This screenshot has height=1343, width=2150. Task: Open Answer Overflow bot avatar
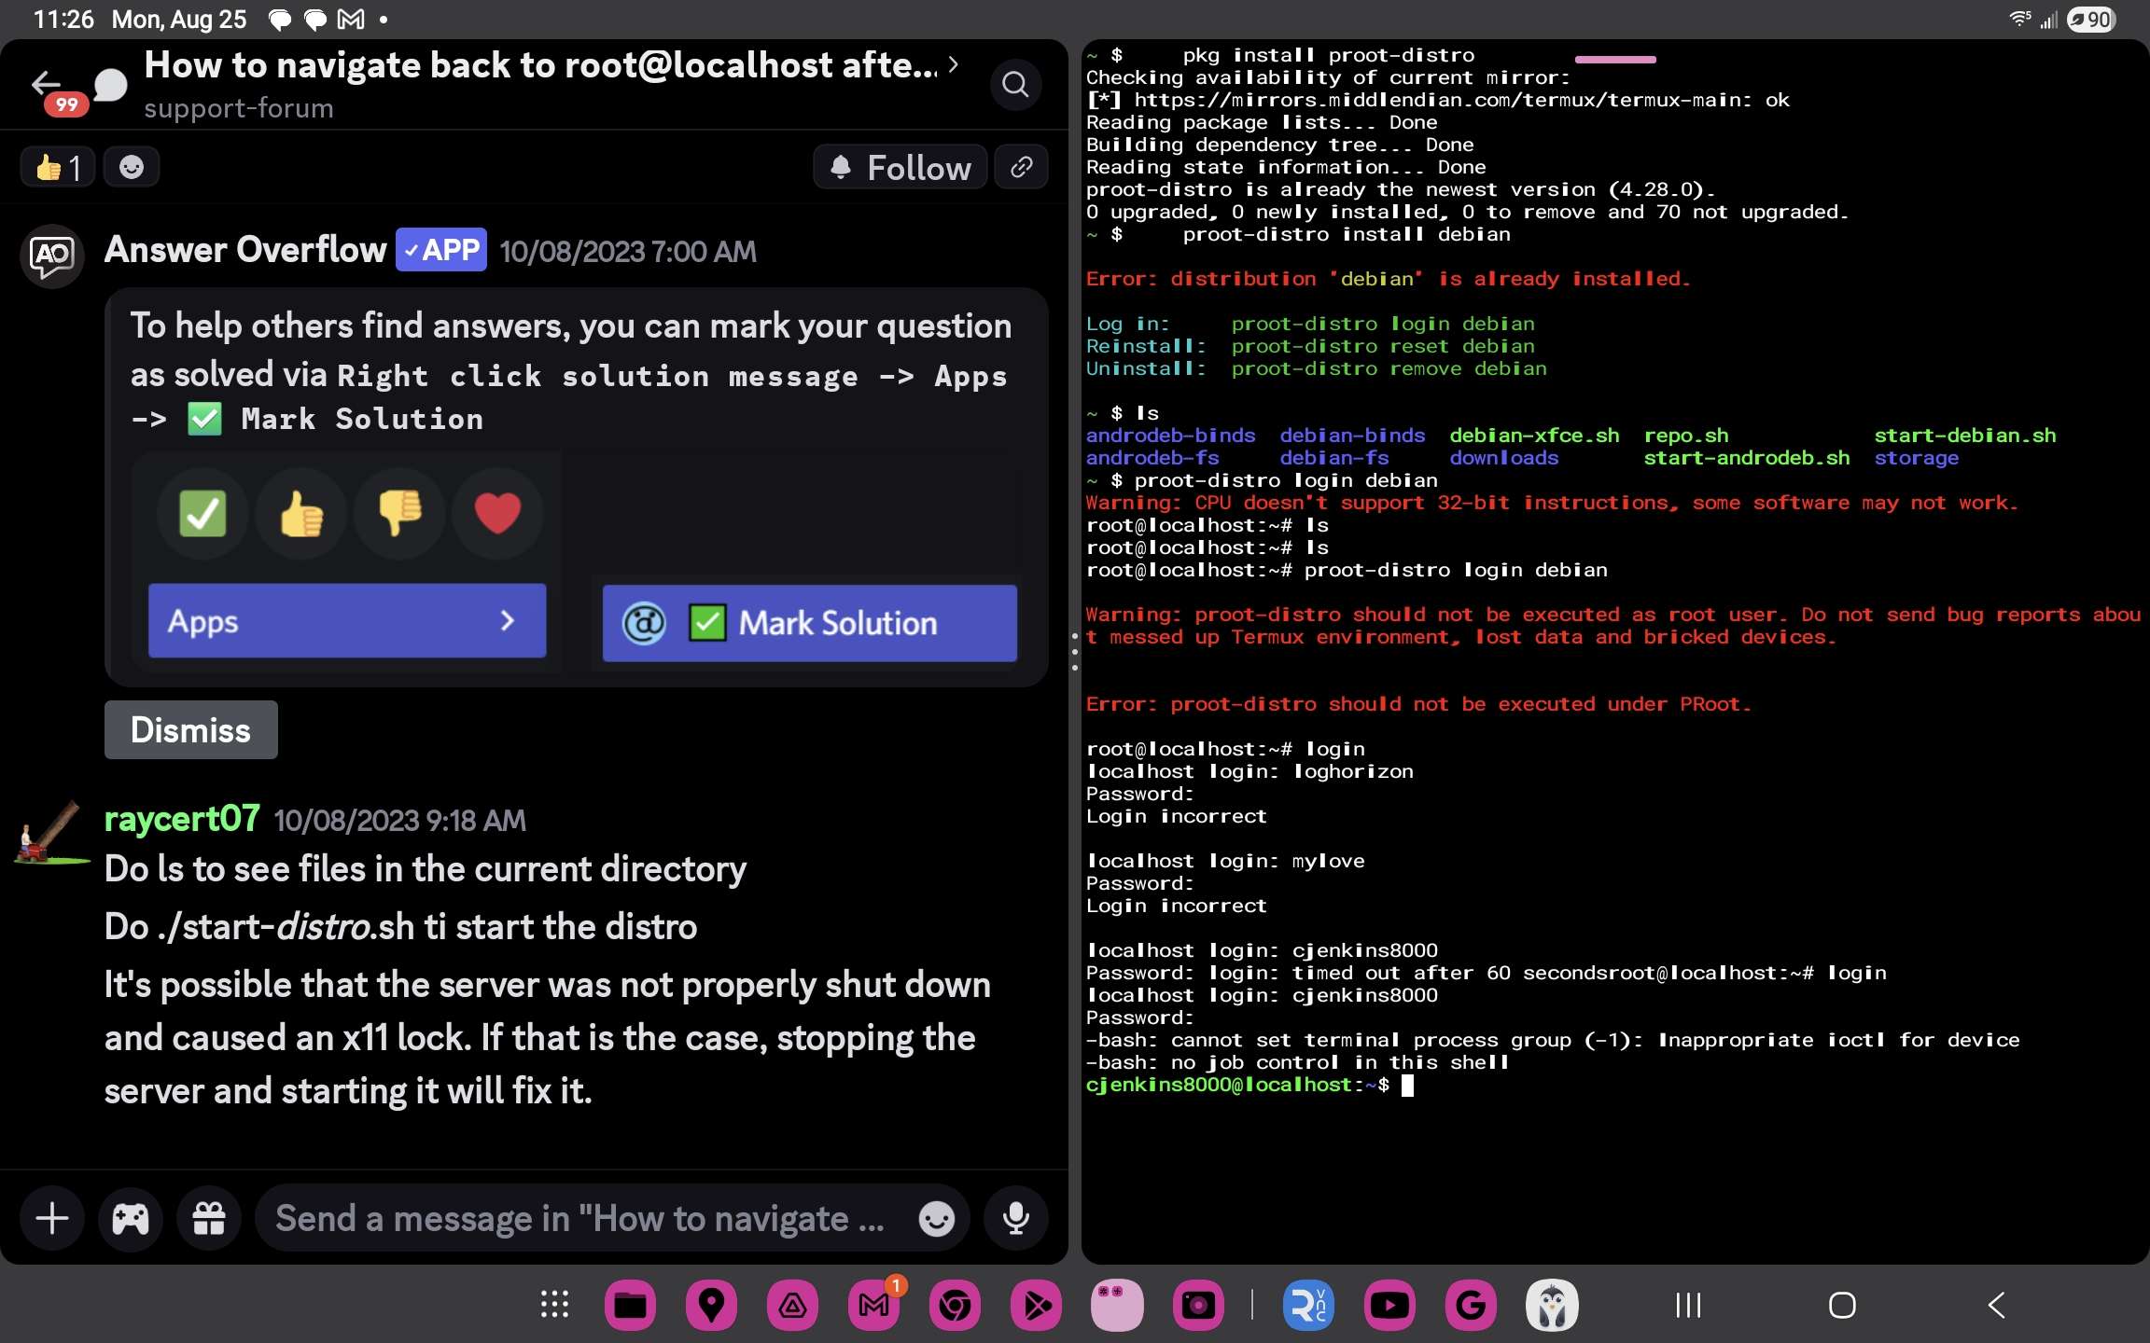(x=52, y=256)
